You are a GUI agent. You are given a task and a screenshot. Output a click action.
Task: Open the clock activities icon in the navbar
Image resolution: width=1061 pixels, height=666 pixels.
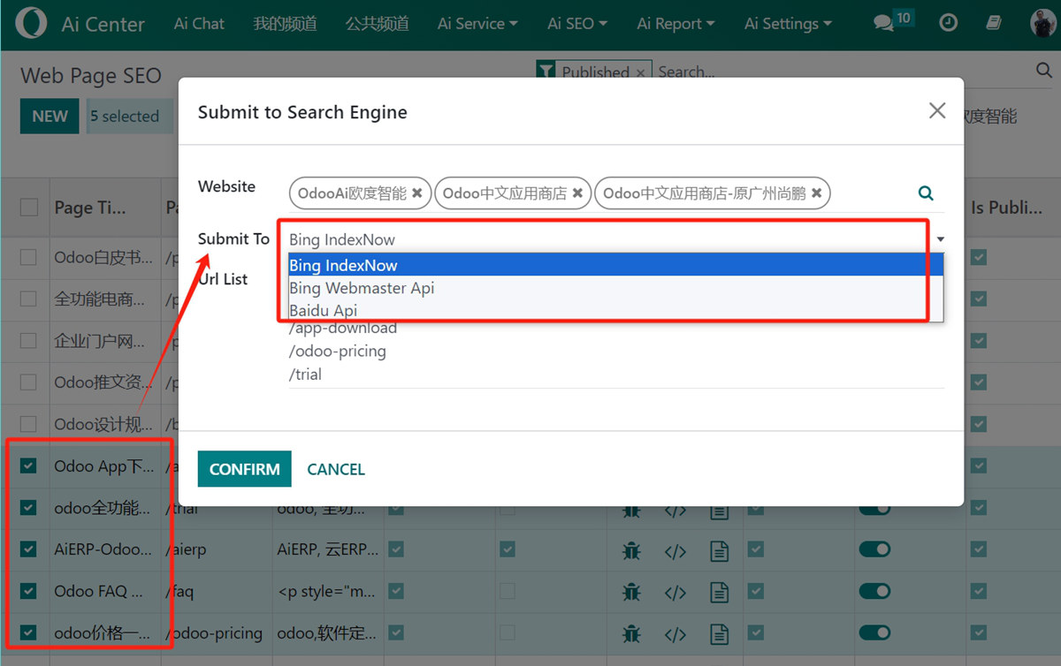coord(948,24)
